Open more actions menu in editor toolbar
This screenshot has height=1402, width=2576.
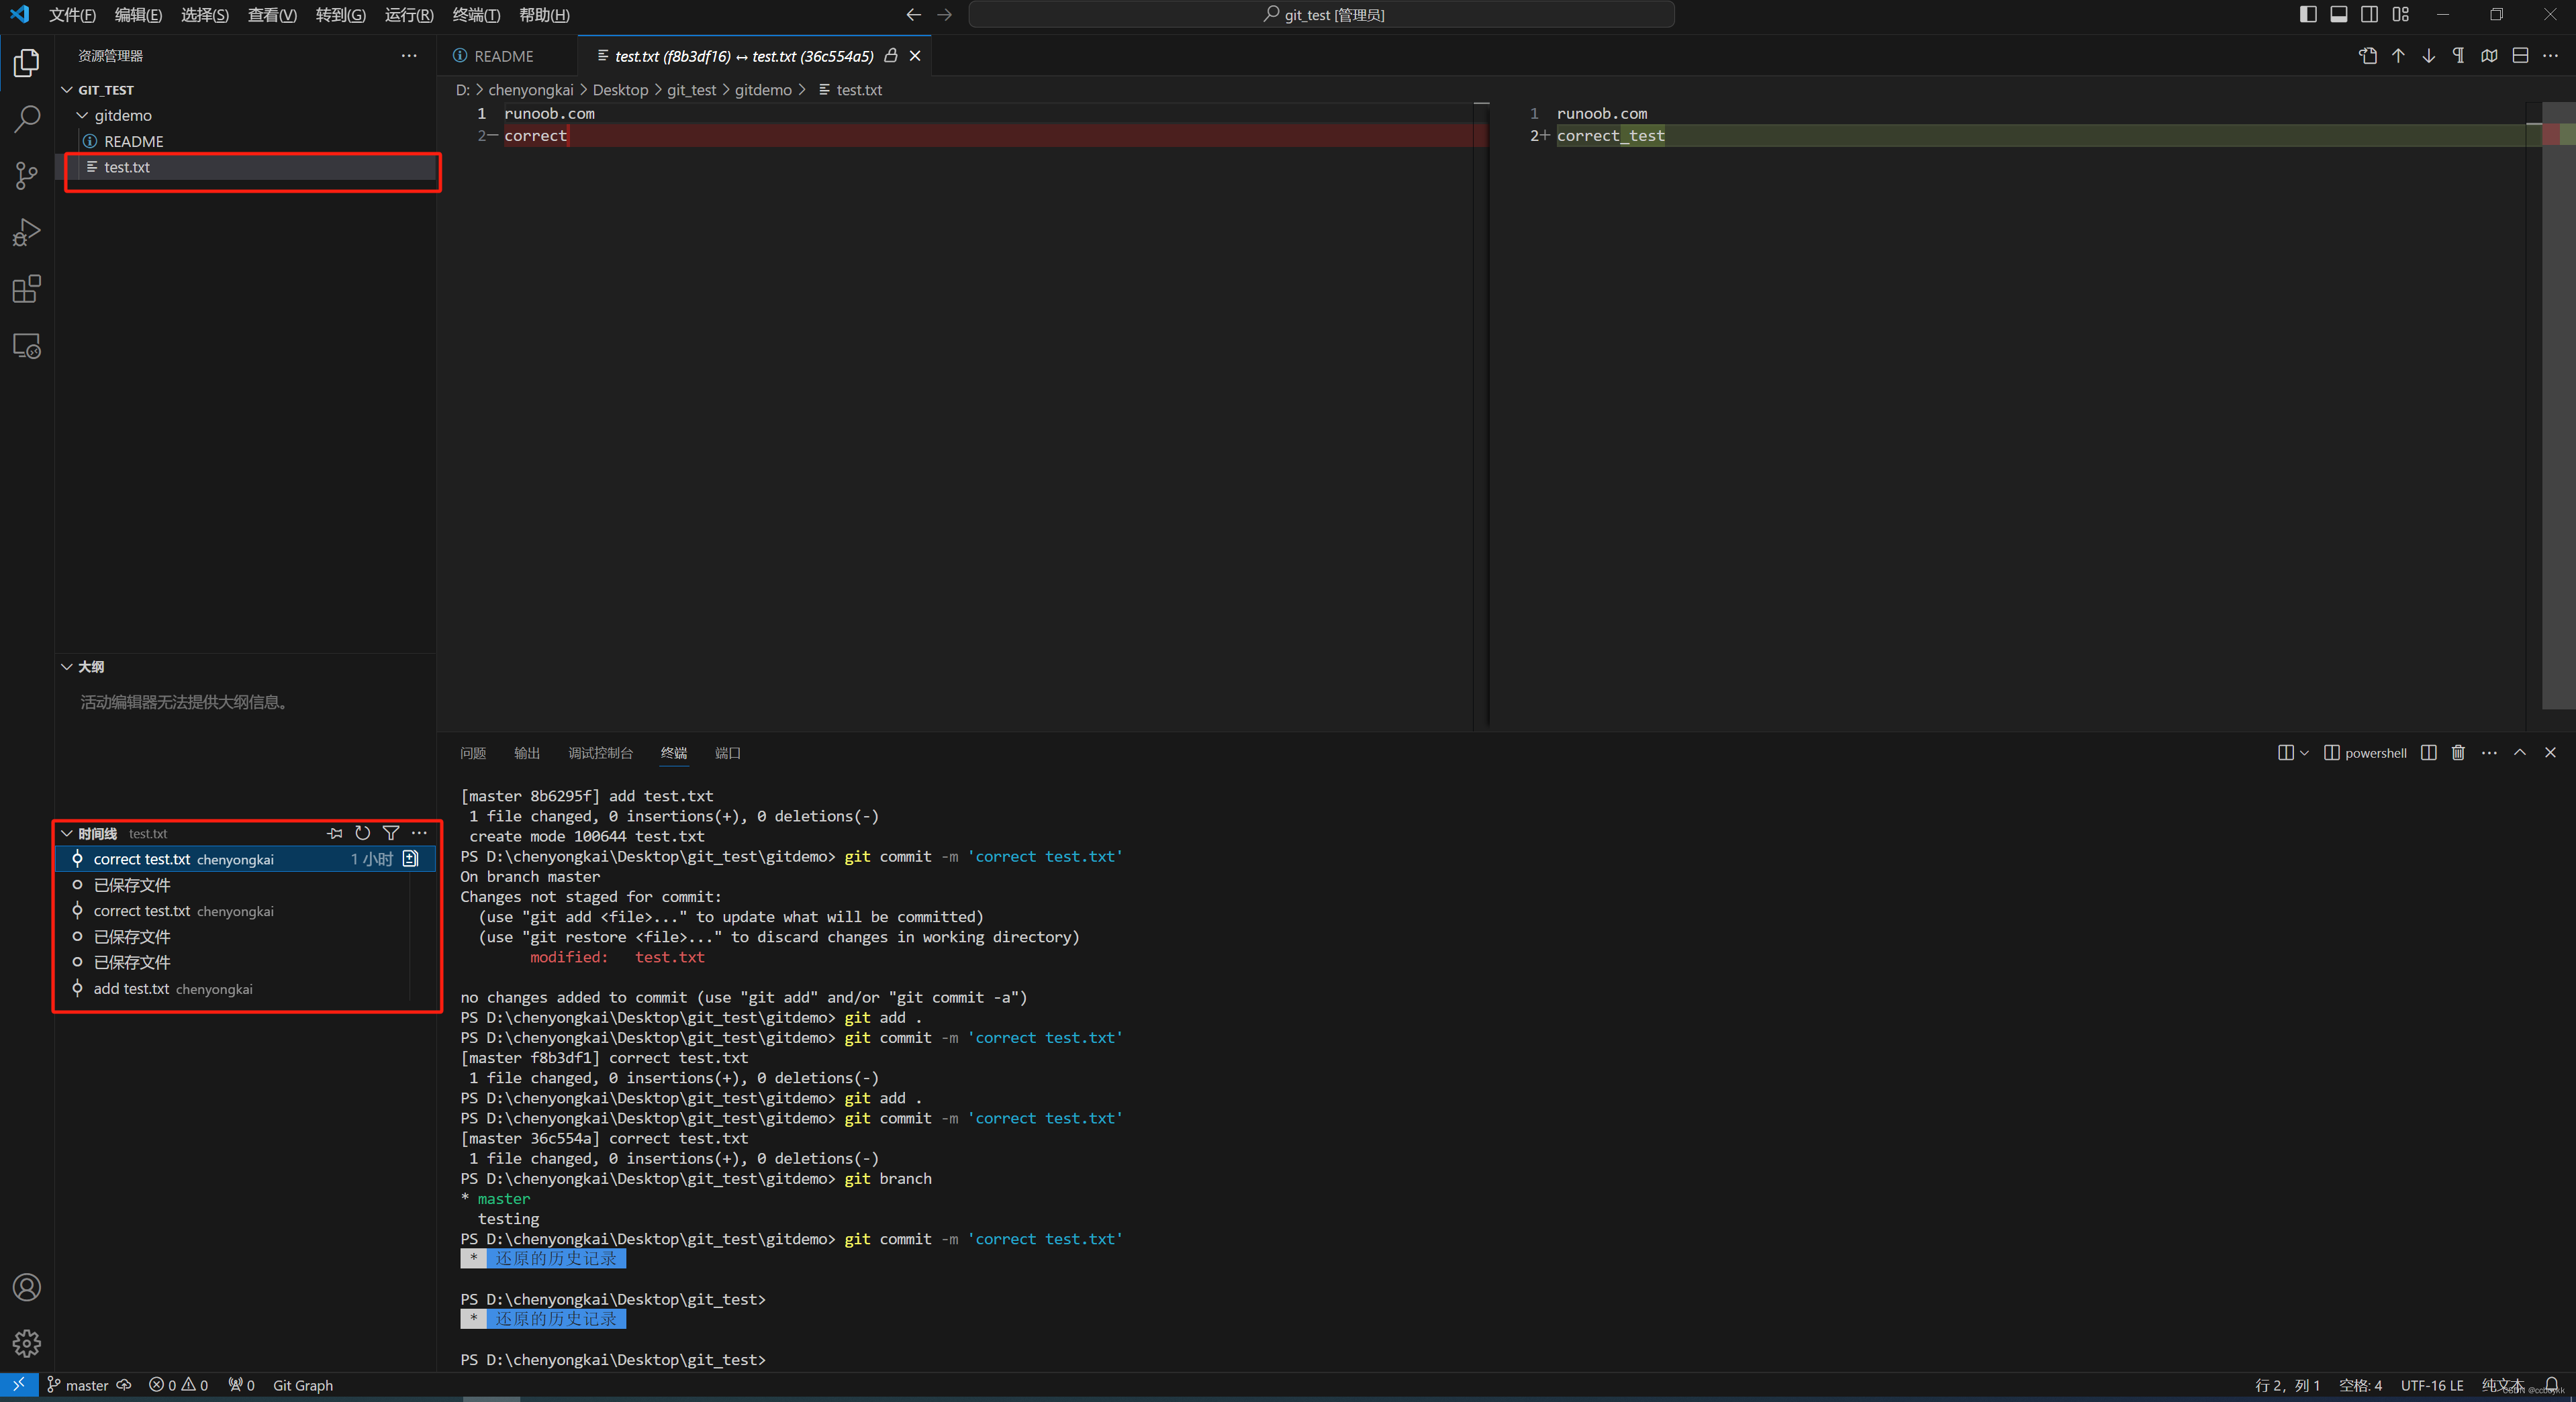[x=2550, y=56]
